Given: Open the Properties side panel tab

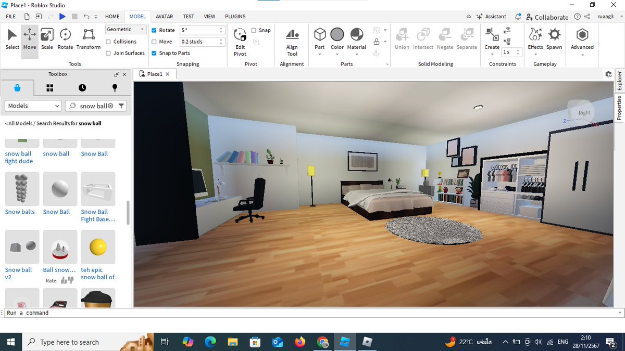Looking at the screenshot, I should click(x=619, y=108).
